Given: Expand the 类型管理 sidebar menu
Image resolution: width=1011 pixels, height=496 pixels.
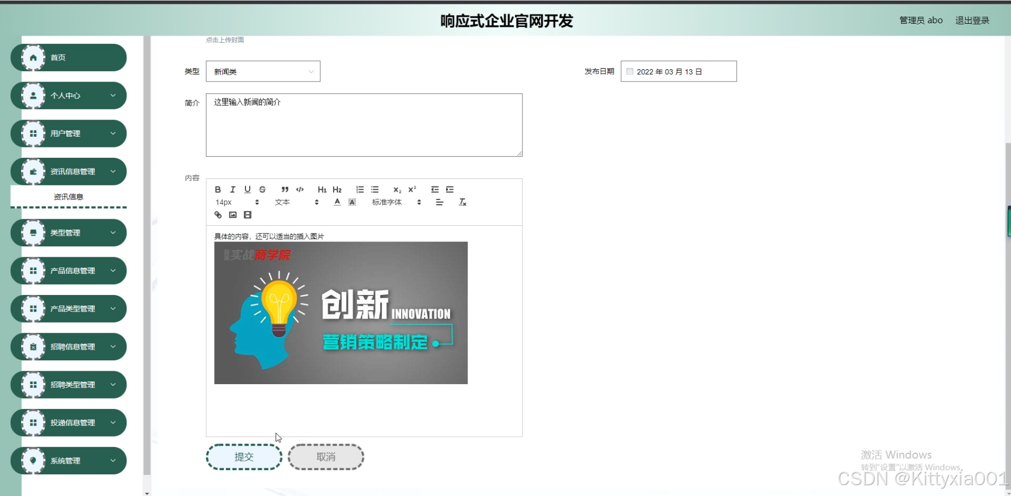Looking at the screenshot, I should tap(69, 233).
